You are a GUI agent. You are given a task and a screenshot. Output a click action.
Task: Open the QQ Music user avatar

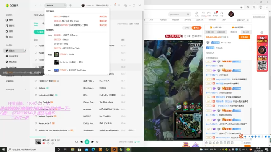[83, 5]
